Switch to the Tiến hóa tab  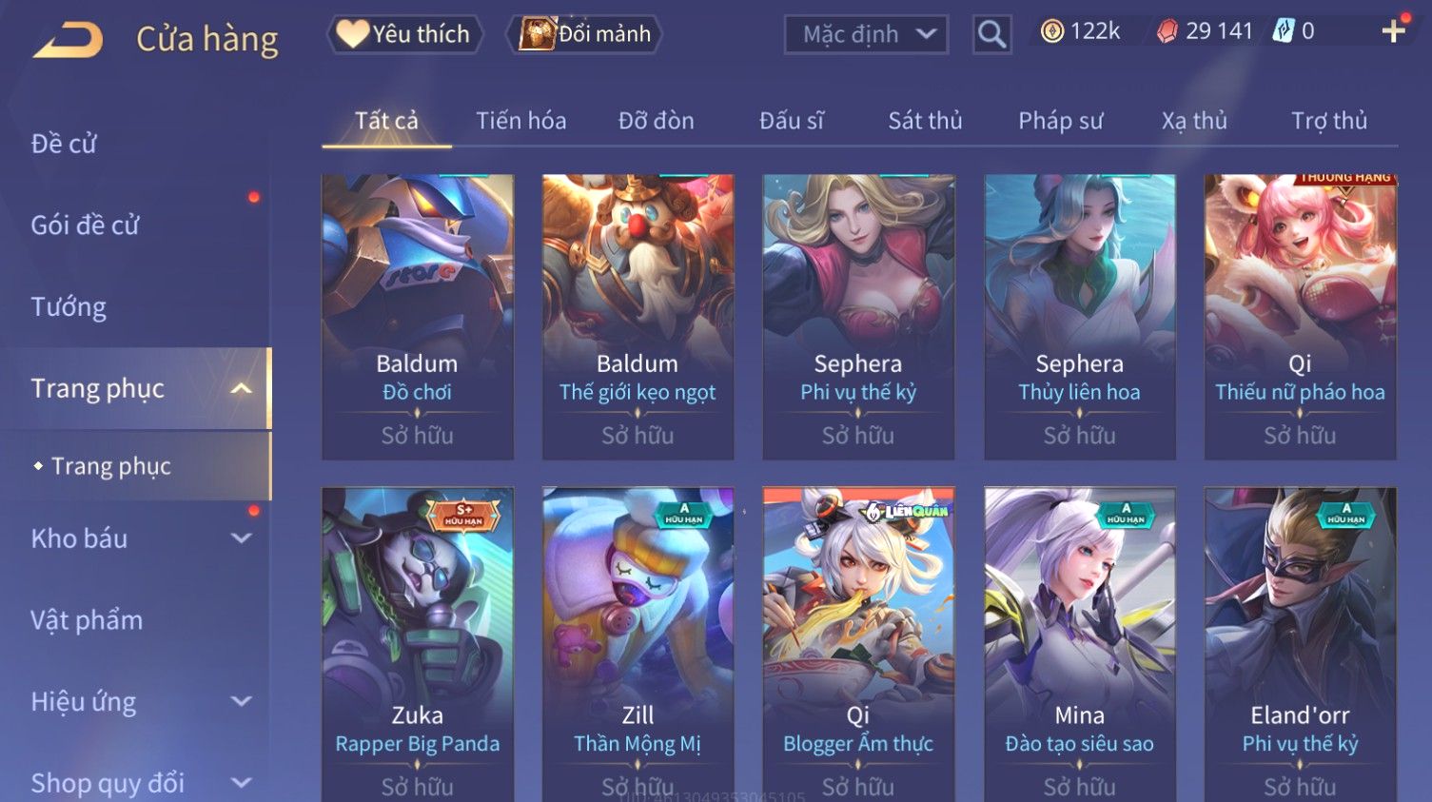click(x=520, y=121)
